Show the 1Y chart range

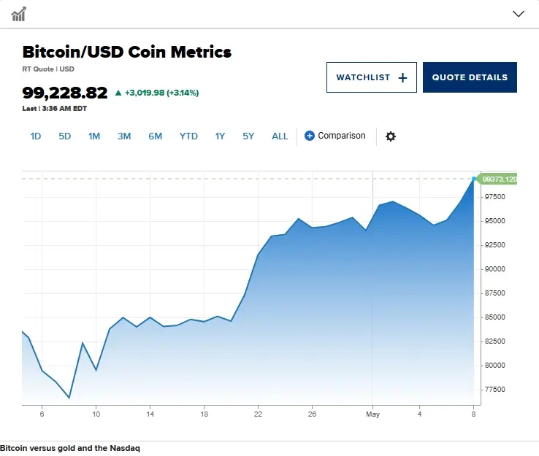click(220, 136)
